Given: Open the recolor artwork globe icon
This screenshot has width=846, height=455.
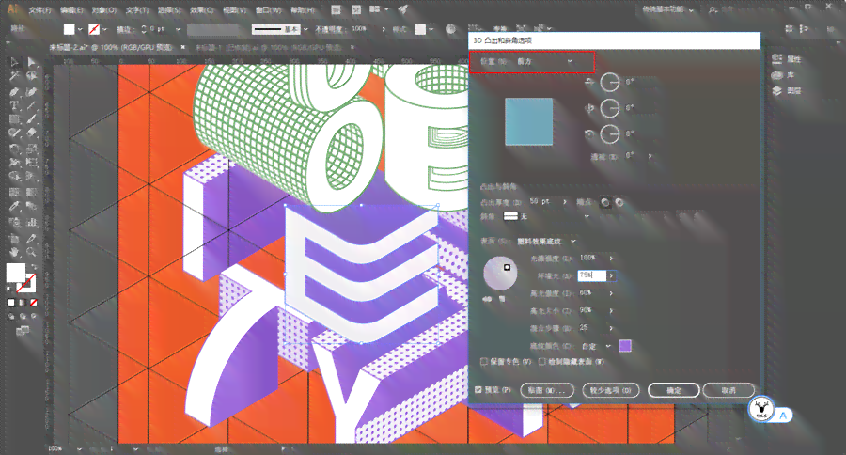Looking at the screenshot, I should [450, 30].
